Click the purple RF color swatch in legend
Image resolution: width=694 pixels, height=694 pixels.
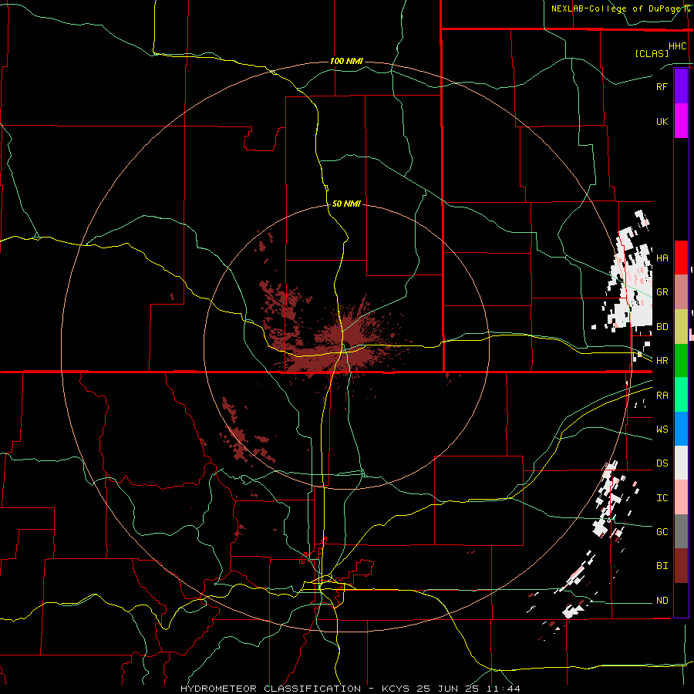[681, 86]
